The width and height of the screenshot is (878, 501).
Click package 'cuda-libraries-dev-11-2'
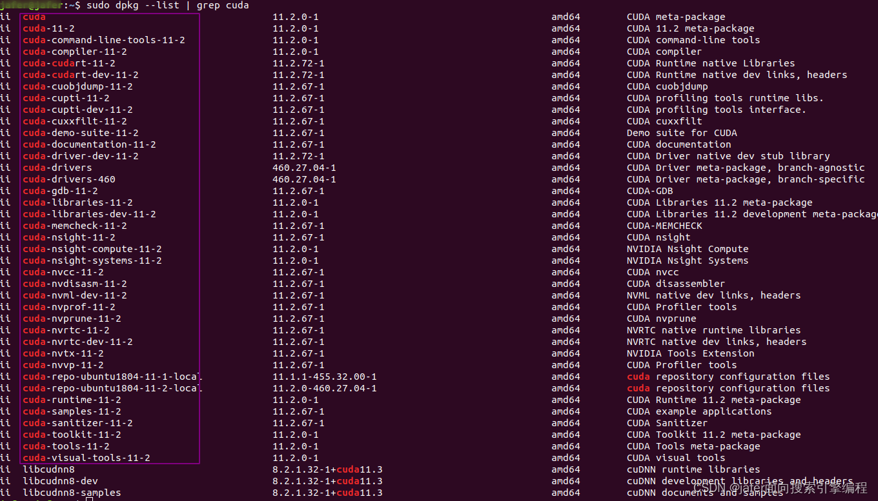pos(89,214)
